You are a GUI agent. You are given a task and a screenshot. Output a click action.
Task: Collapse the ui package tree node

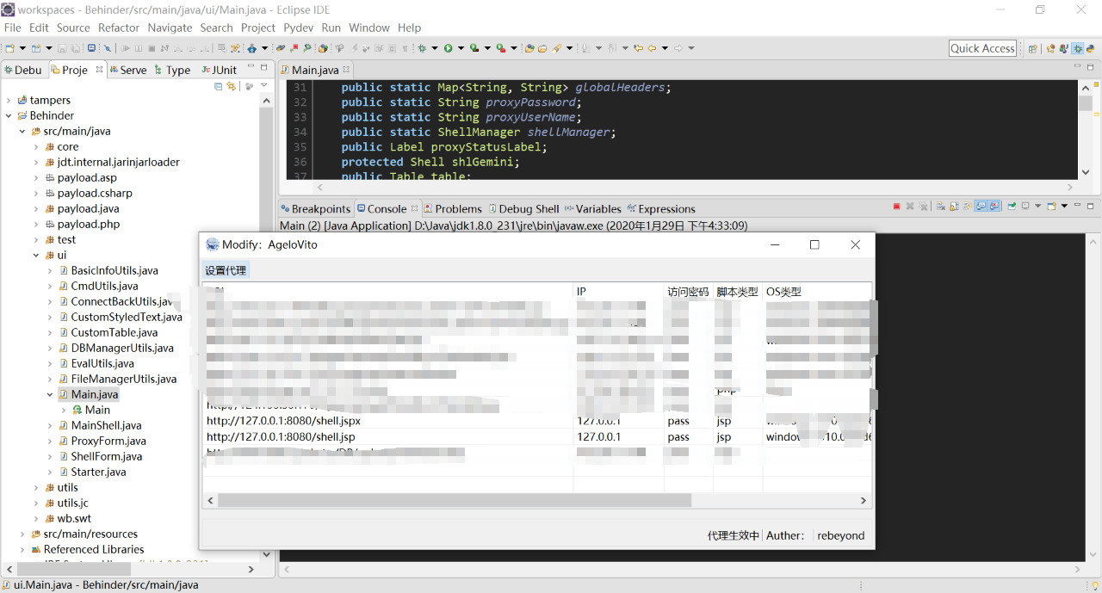pyautogui.click(x=36, y=255)
